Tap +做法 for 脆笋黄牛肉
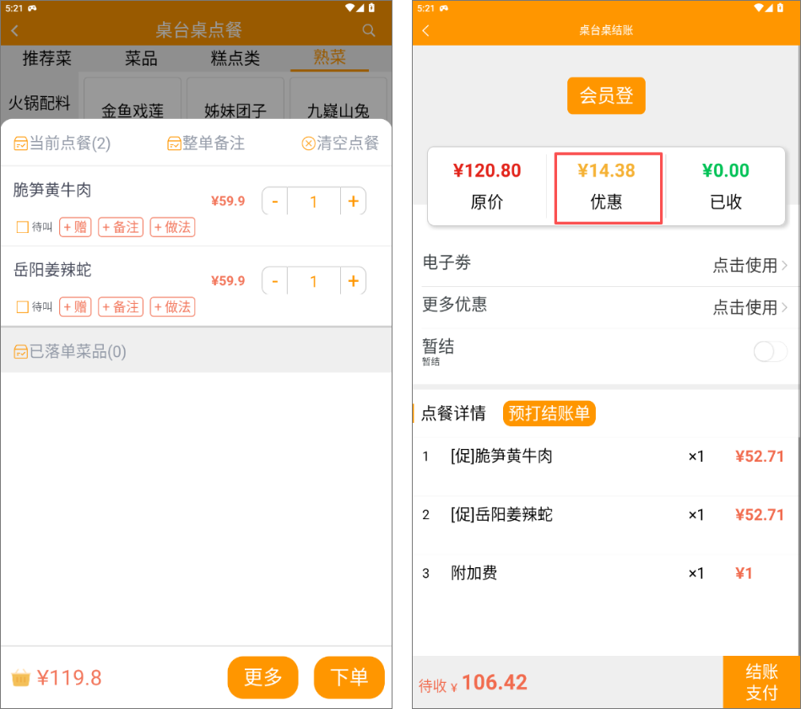The width and height of the screenshot is (801, 709). point(173,227)
